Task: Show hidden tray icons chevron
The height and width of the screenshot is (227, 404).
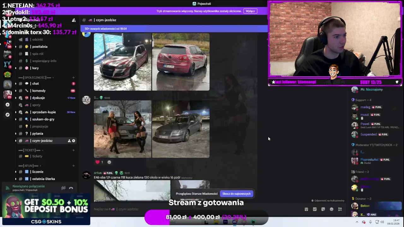Action: point(357,222)
